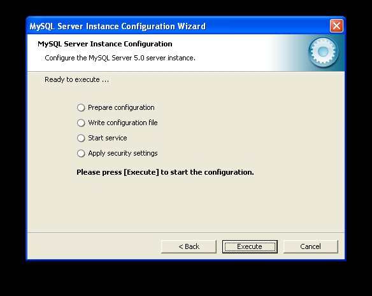This screenshot has height=296, width=372.
Task: Click the Please press [Execute] instruction text
Action: [x=165, y=172]
